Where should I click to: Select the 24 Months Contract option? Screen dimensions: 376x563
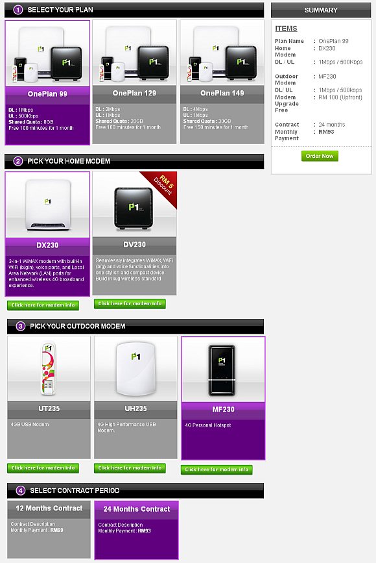coord(136,531)
